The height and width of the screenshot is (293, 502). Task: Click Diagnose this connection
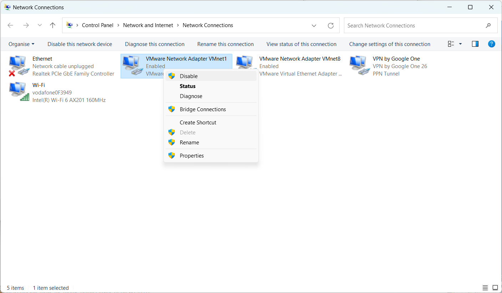[x=155, y=44]
